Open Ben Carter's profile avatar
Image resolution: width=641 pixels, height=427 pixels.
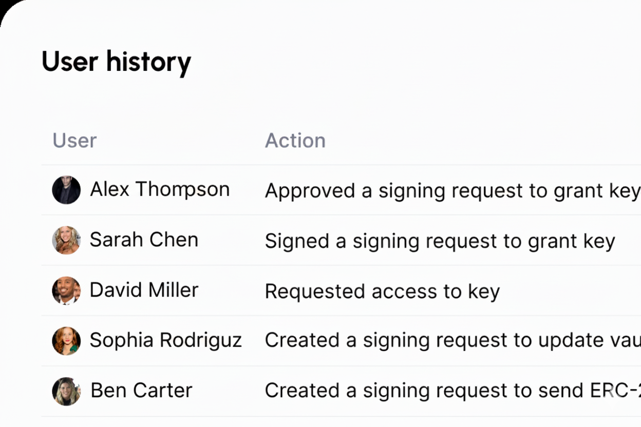pyautogui.click(x=66, y=391)
